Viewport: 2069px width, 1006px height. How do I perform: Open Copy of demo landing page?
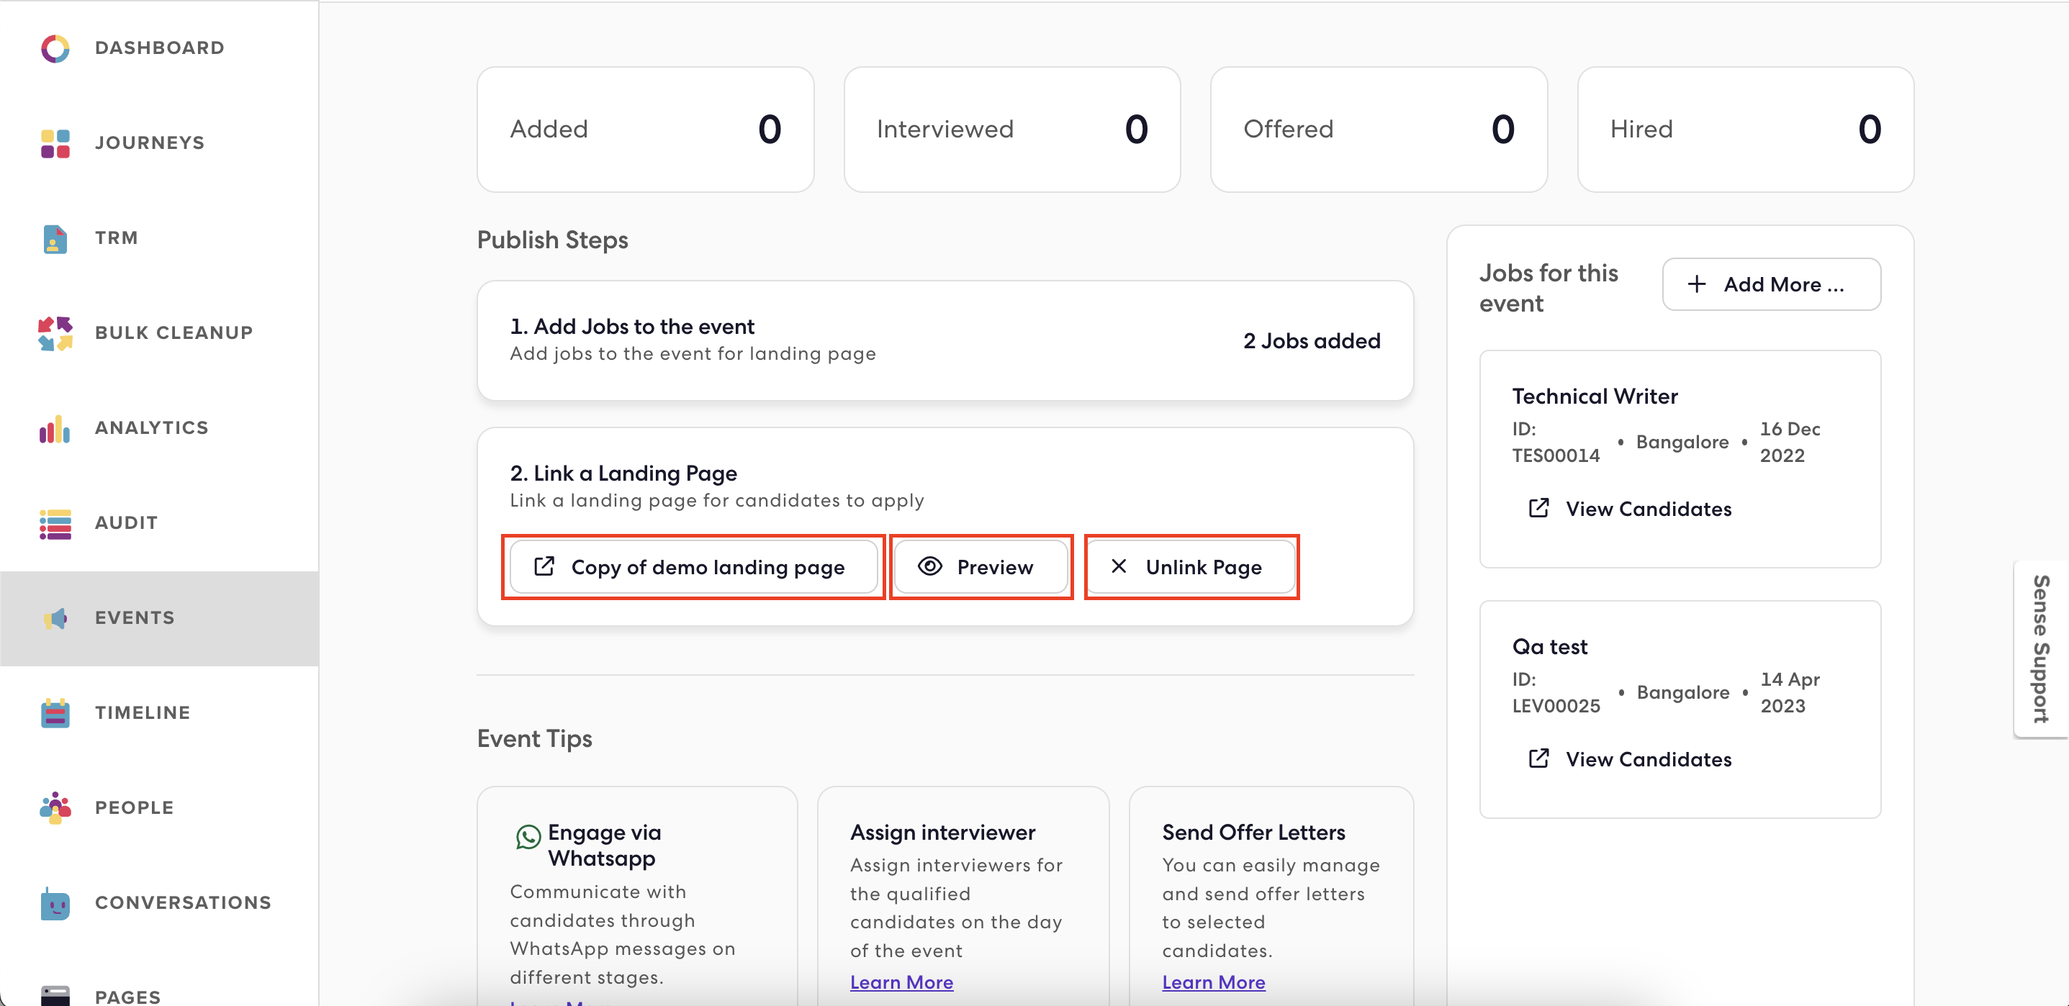click(x=694, y=567)
